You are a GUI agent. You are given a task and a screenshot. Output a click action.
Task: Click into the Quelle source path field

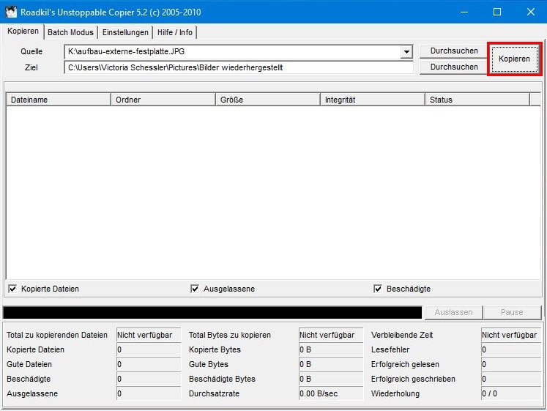232,51
